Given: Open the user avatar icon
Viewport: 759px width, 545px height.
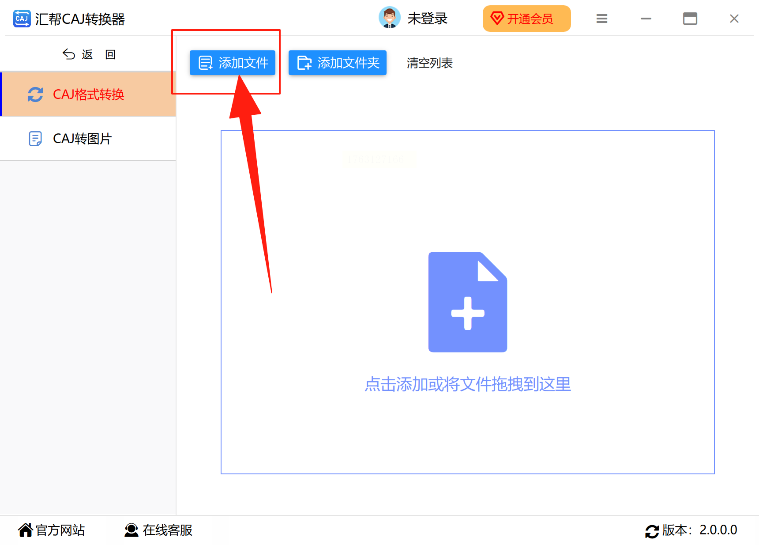Looking at the screenshot, I should (389, 18).
